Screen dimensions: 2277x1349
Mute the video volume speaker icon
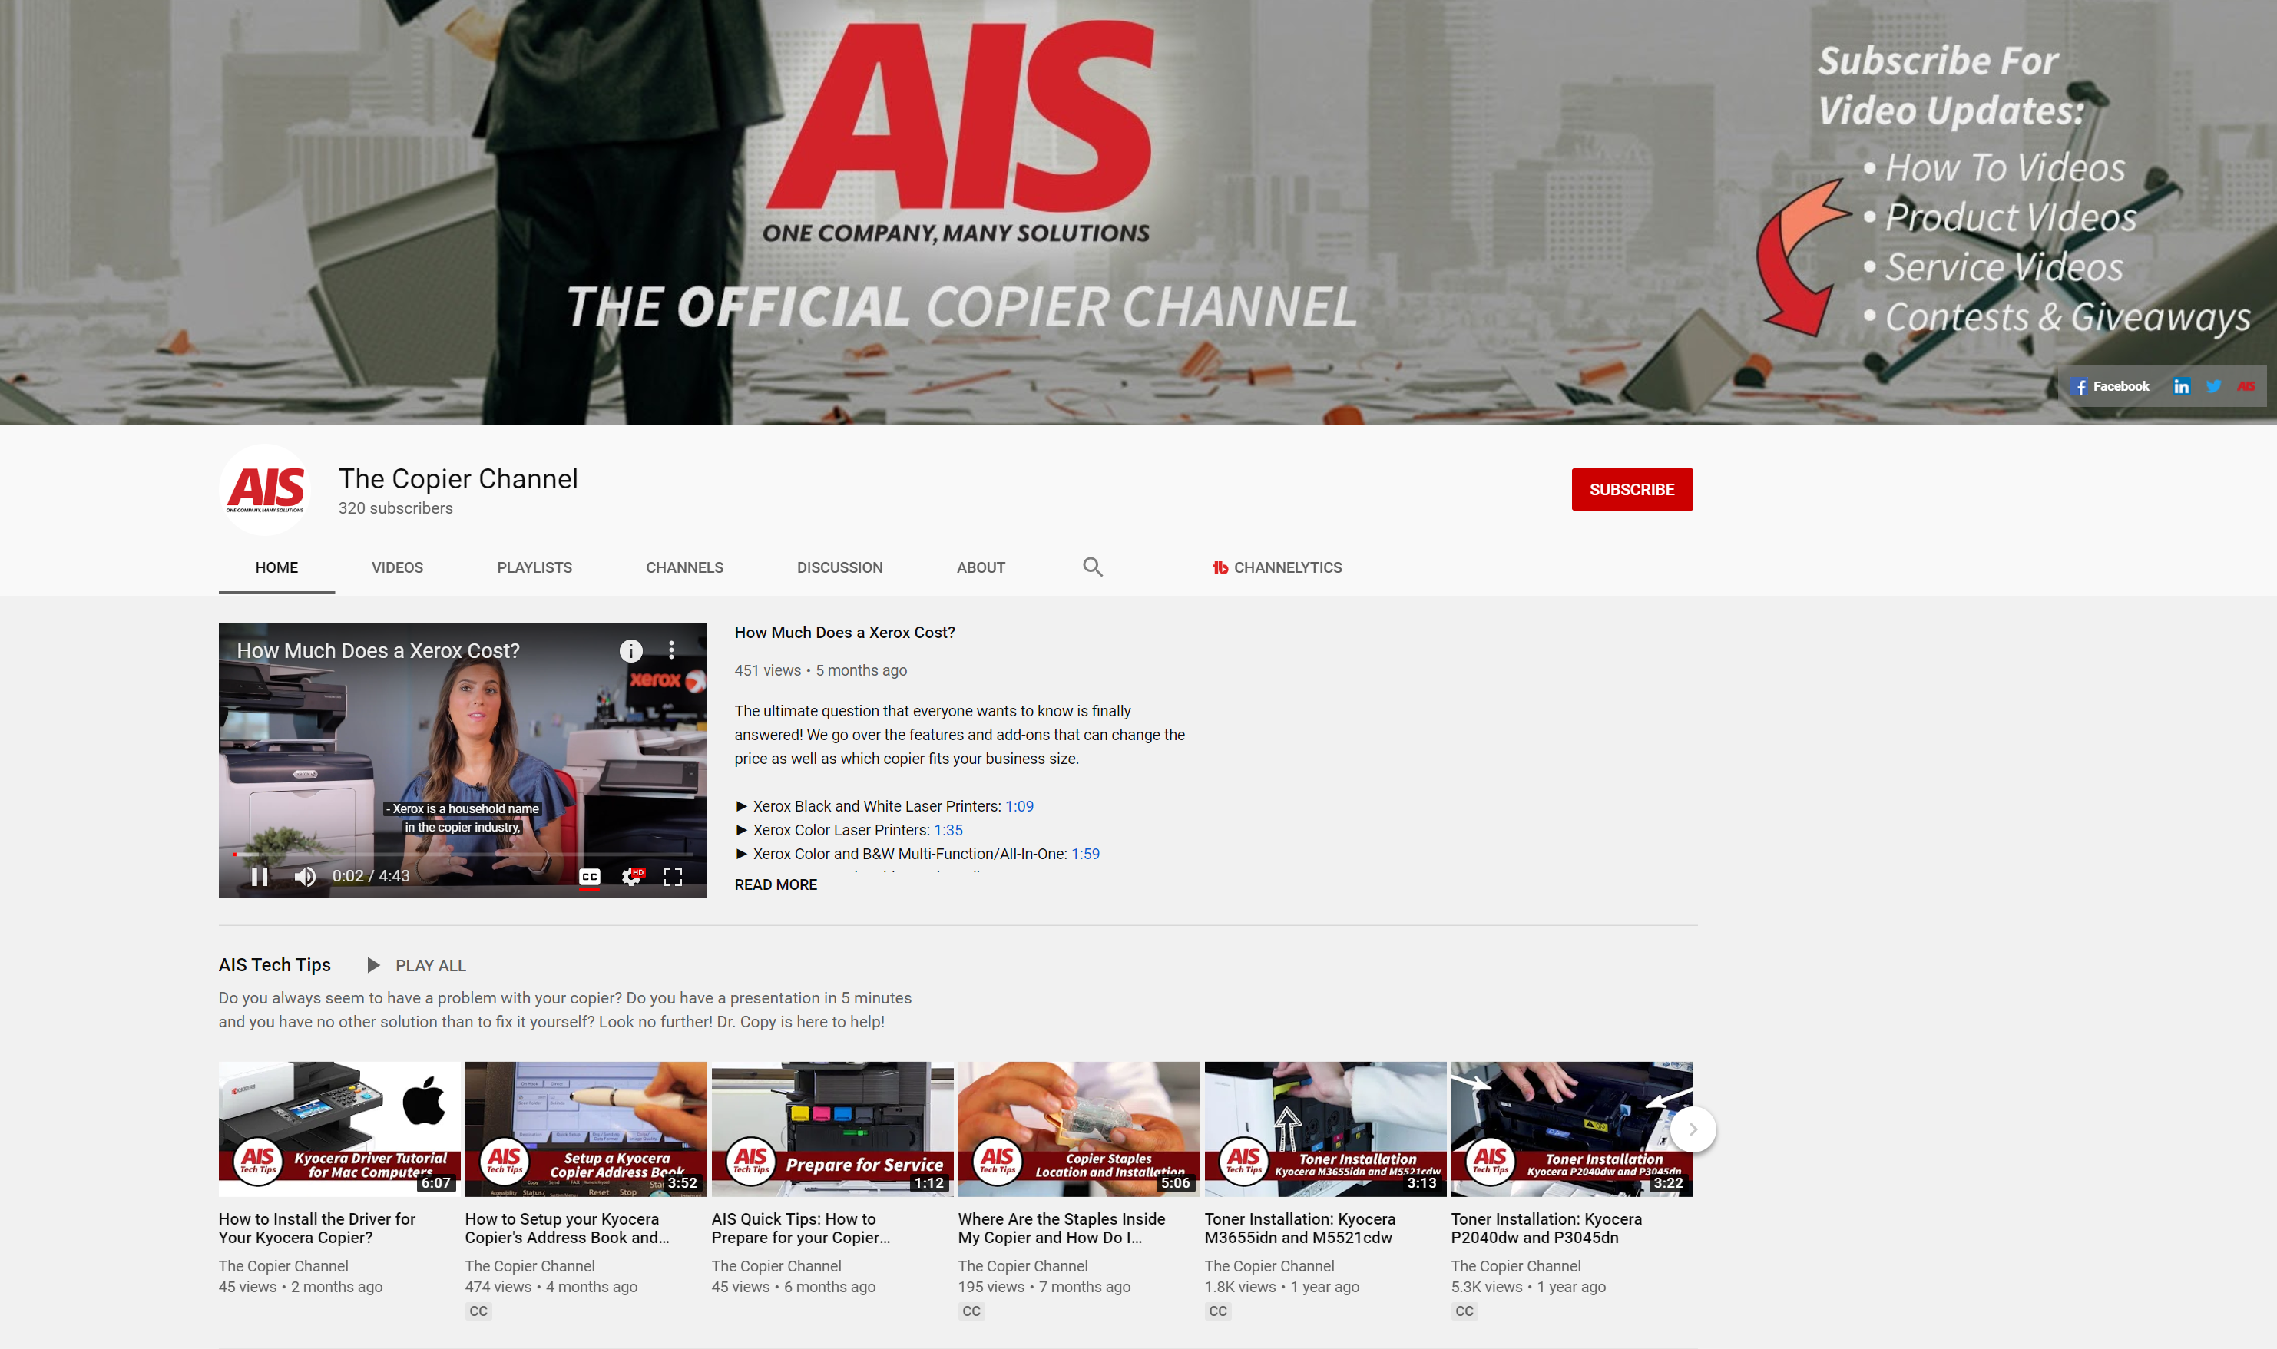coord(306,876)
